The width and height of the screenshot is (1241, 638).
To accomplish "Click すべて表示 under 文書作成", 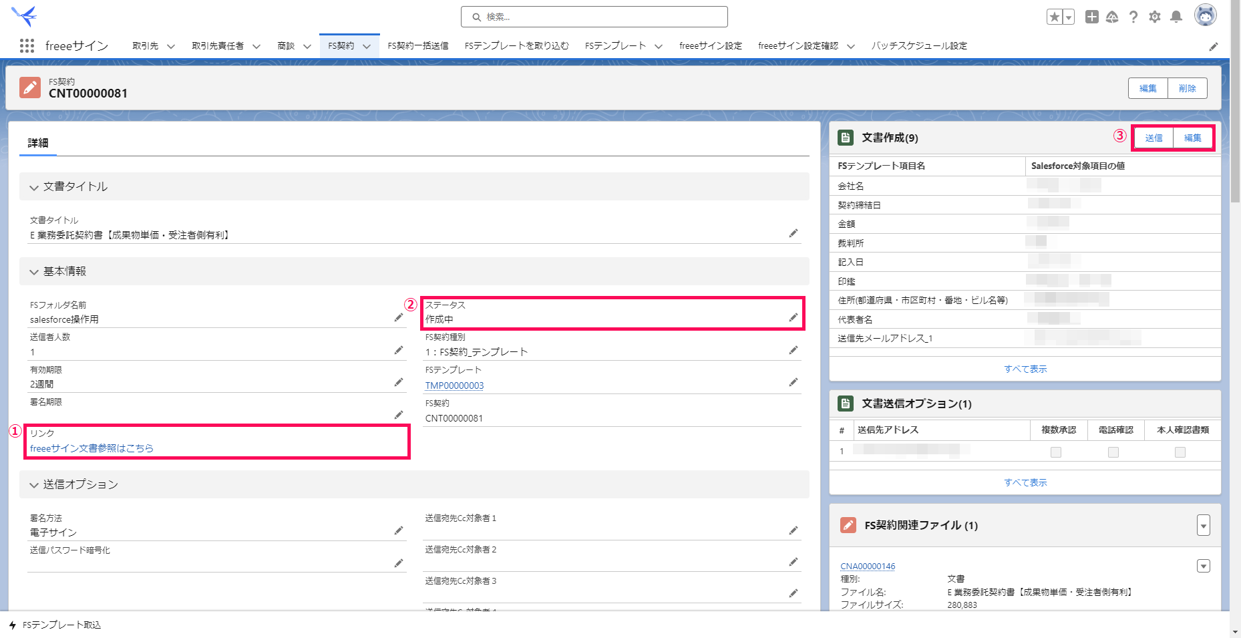I will (x=1025, y=369).
